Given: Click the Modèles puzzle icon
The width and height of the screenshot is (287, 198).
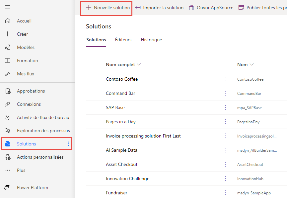Looking at the screenshot, I should pyautogui.click(x=8, y=47).
